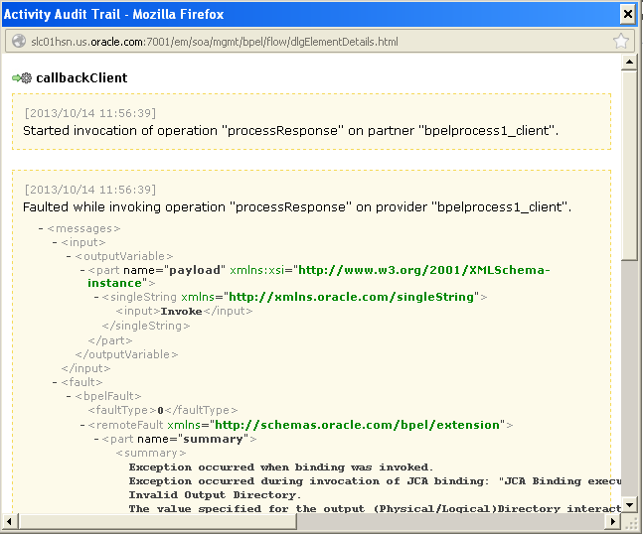Click the horizontal scrollbar right arrow
The image size is (643, 534).
point(612,522)
